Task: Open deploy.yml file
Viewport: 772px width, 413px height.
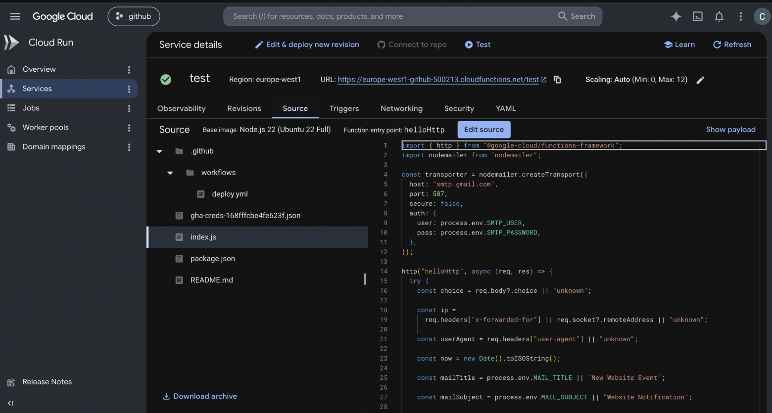Action: (230, 194)
